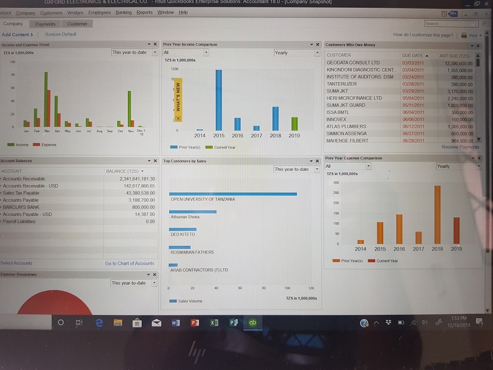493x370 pixels.
Task: Open Microsoft Store from the taskbar
Action: point(137,323)
